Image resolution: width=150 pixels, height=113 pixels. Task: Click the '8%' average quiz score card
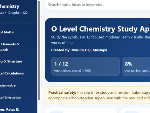pyautogui.click(x=136, y=66)
